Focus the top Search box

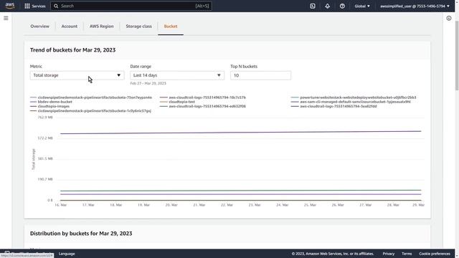131,6
